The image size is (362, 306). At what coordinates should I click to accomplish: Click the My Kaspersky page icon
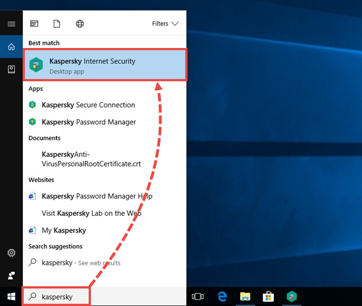pos(32,230)
